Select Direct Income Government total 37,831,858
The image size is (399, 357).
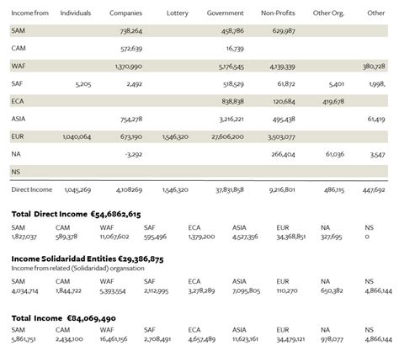coord(230,190)
